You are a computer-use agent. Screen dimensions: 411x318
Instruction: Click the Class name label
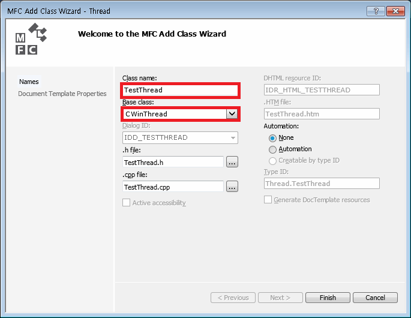coord(140,78)
